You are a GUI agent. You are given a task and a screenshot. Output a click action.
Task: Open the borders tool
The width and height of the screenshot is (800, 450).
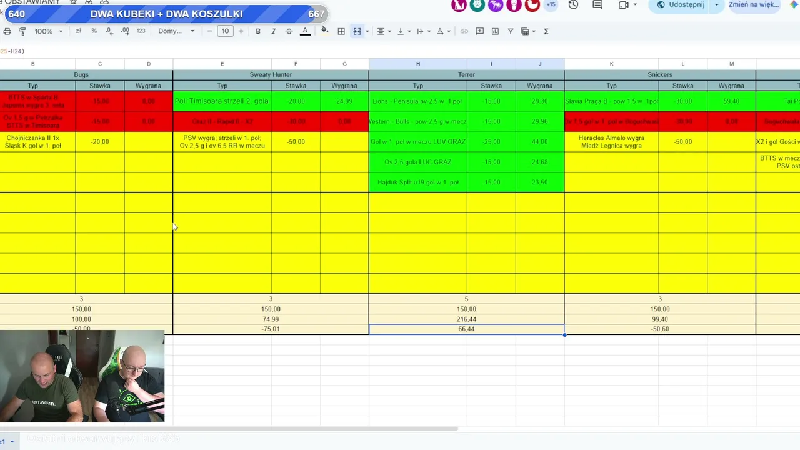pyautogui.click(x=341, y=31)
